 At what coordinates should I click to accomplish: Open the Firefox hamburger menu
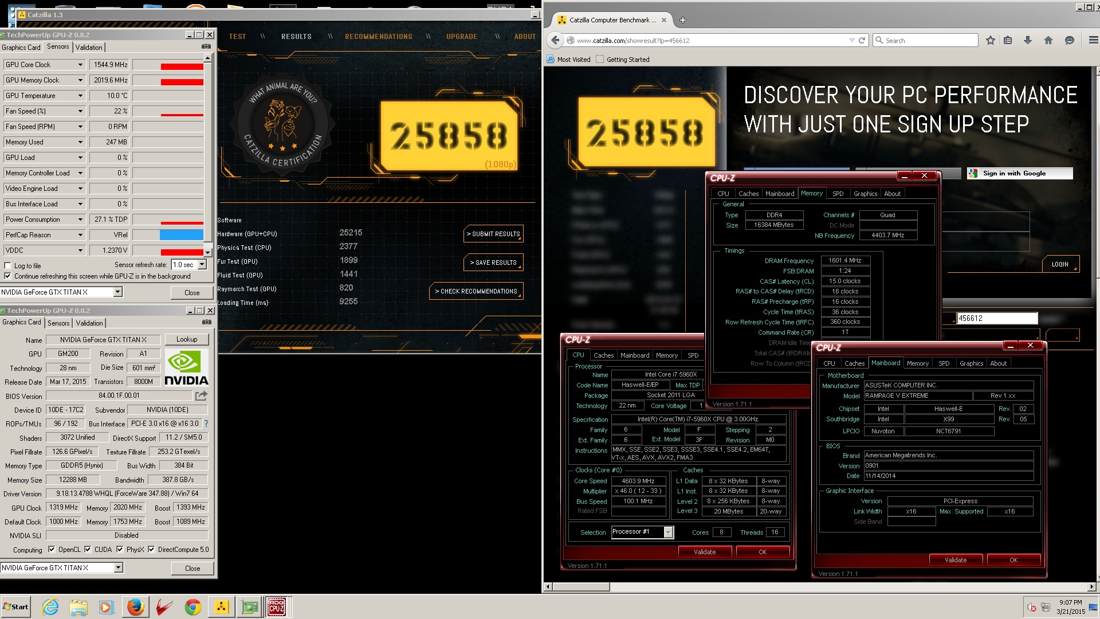click(x=1093, y=40)
